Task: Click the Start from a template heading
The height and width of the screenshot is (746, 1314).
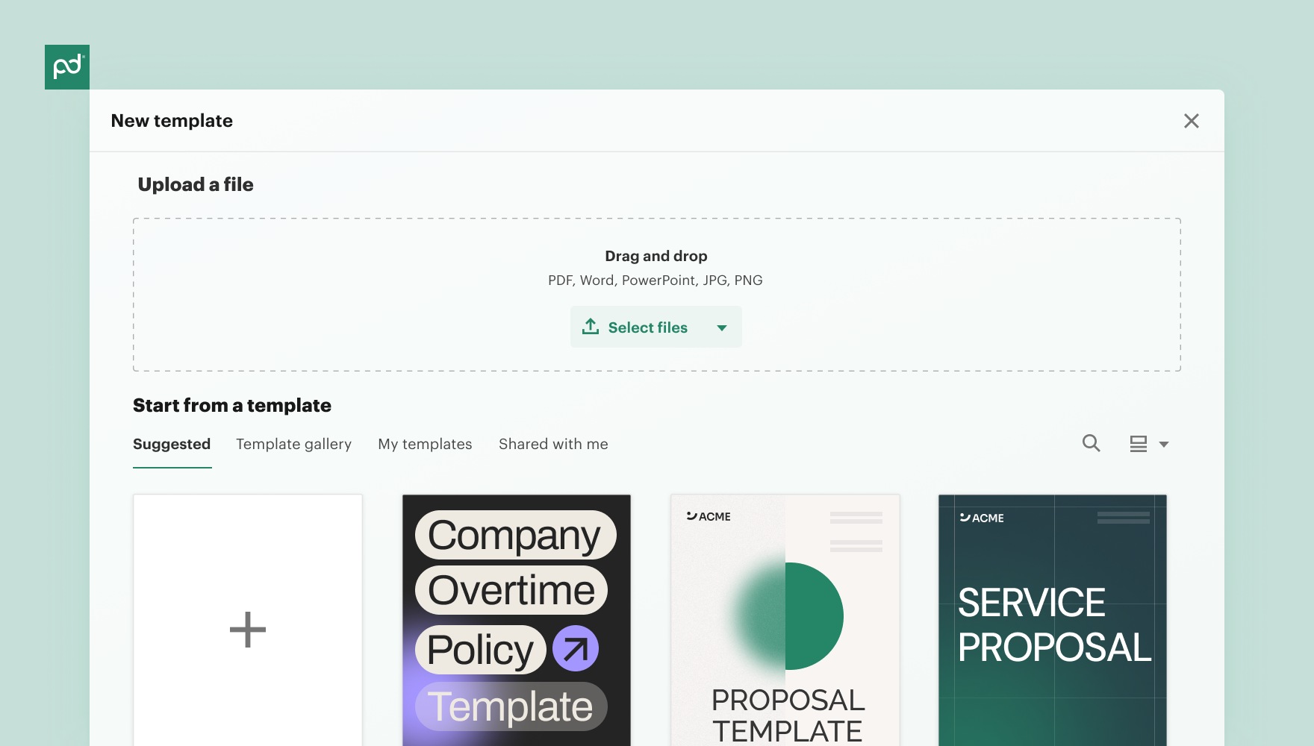Action: tap(232, 405)
